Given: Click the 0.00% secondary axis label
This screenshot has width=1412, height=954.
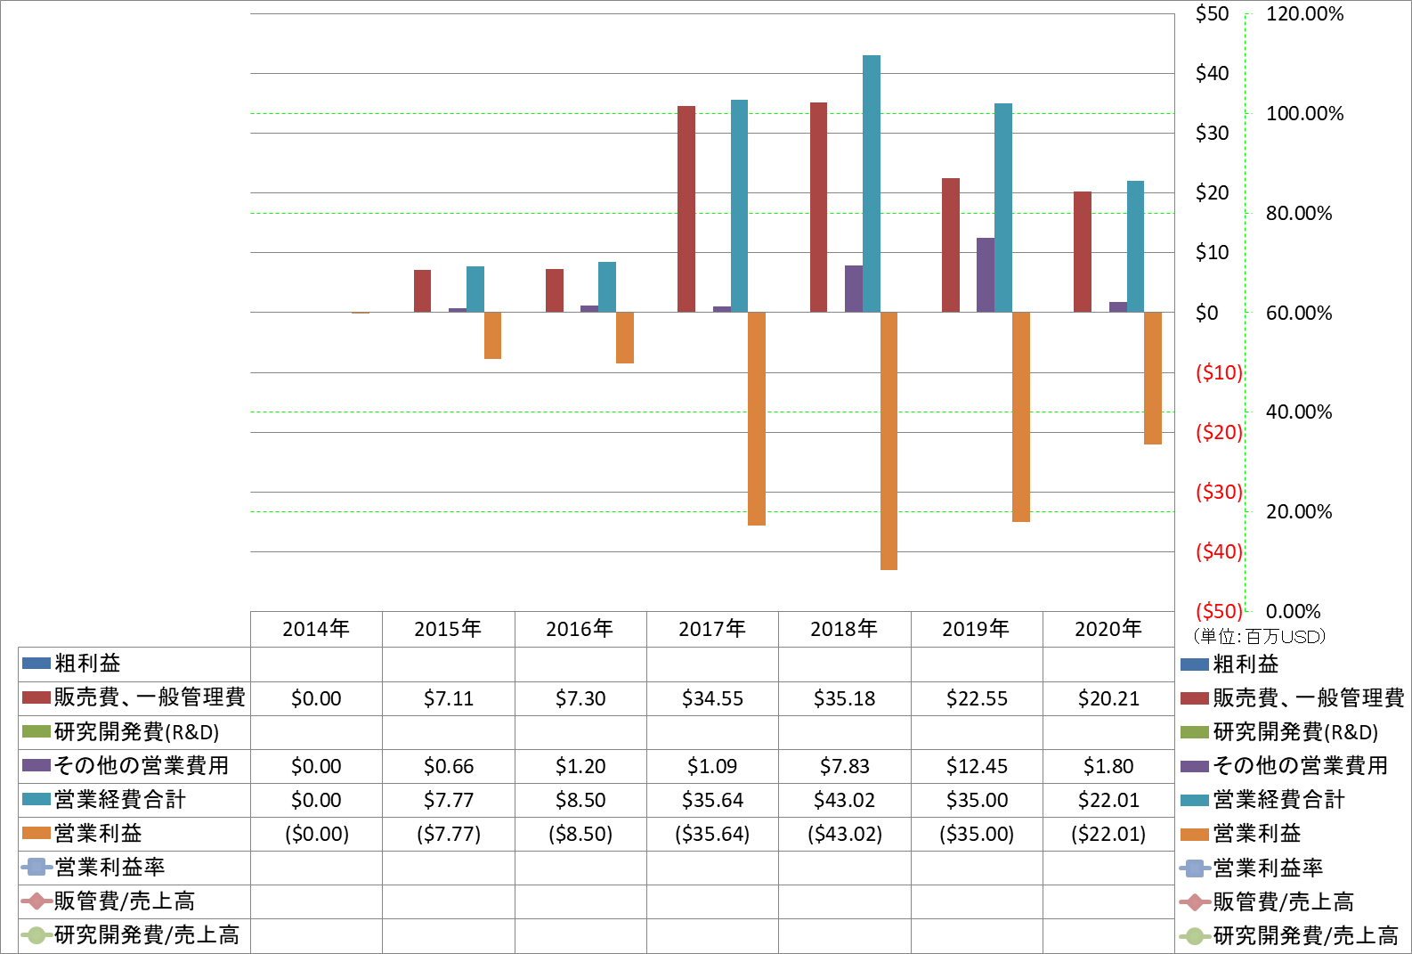Looking at the screenshot, I should point(1294,611).
